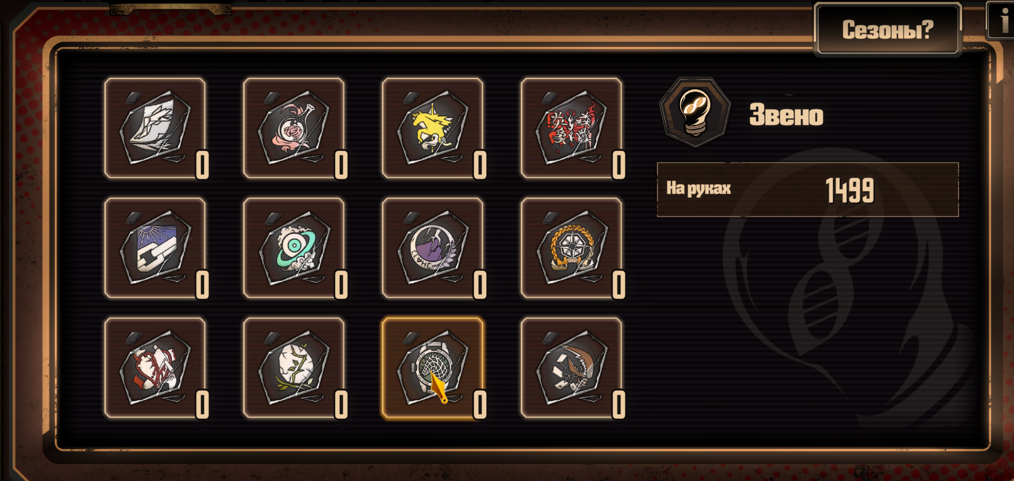Click the На руках 1499 balance field
The width and height of the screenshot is (1014, 481).
pyautogui.click(x=807, y=189)
